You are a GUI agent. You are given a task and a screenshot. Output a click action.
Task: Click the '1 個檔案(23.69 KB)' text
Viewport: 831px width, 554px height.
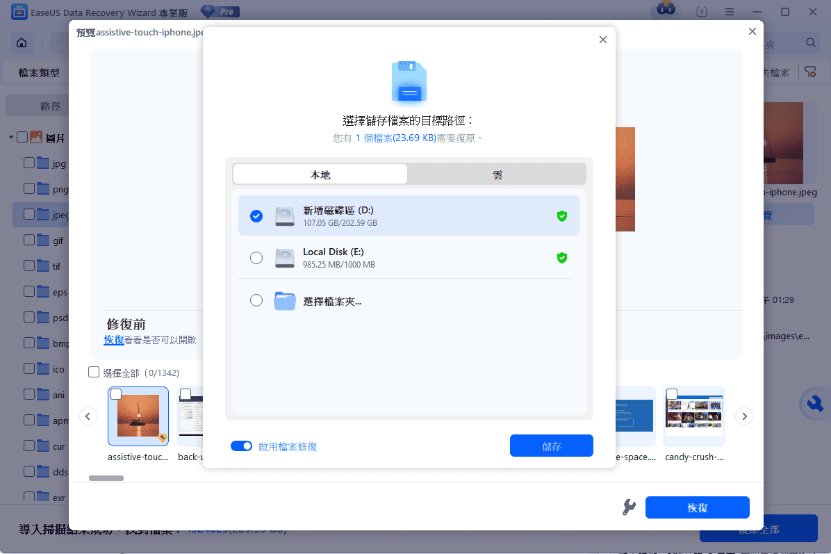396,138
